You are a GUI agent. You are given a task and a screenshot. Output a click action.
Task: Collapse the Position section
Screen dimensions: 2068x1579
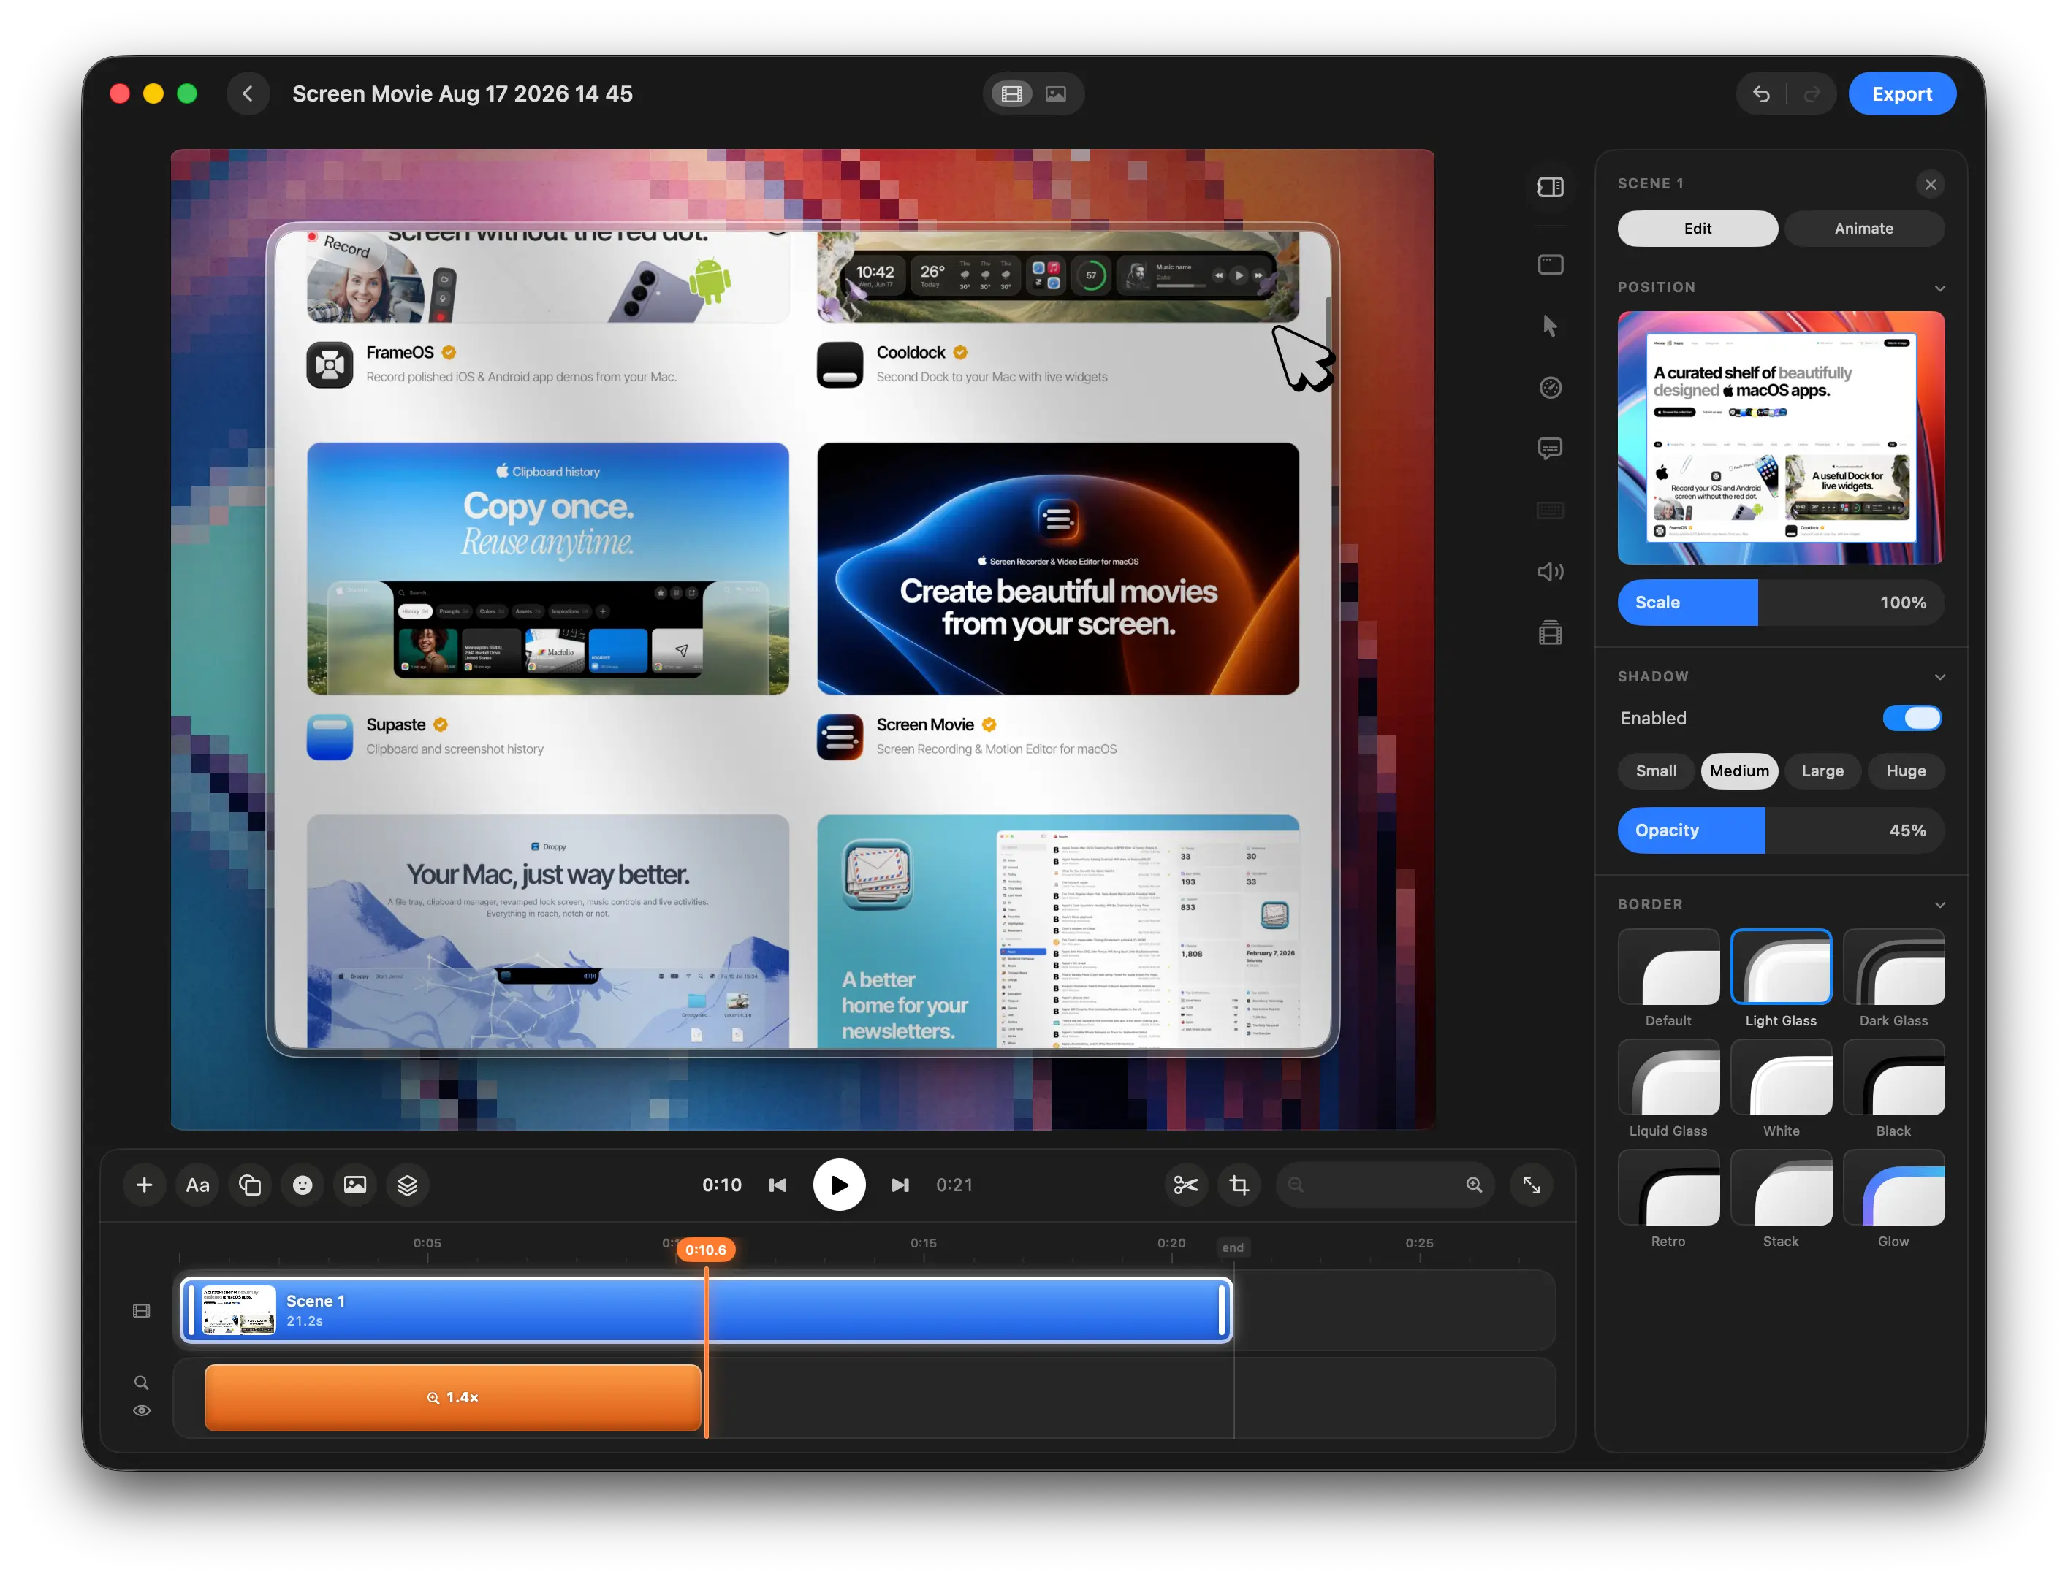[x=1939, y=288]
